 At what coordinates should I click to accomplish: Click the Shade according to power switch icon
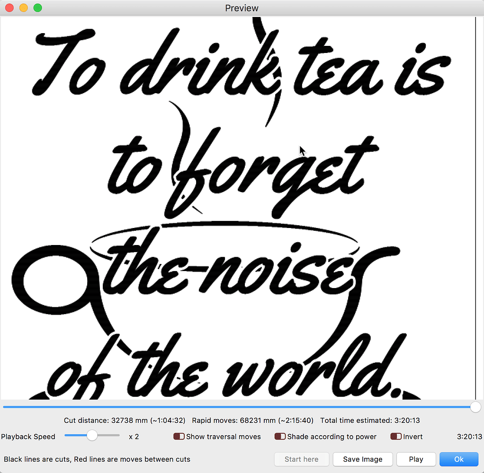[280, 437]
